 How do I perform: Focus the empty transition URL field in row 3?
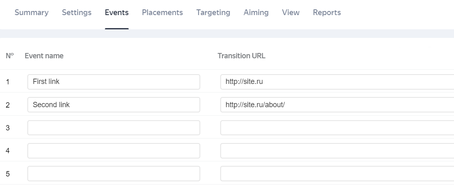pos(337,128)
